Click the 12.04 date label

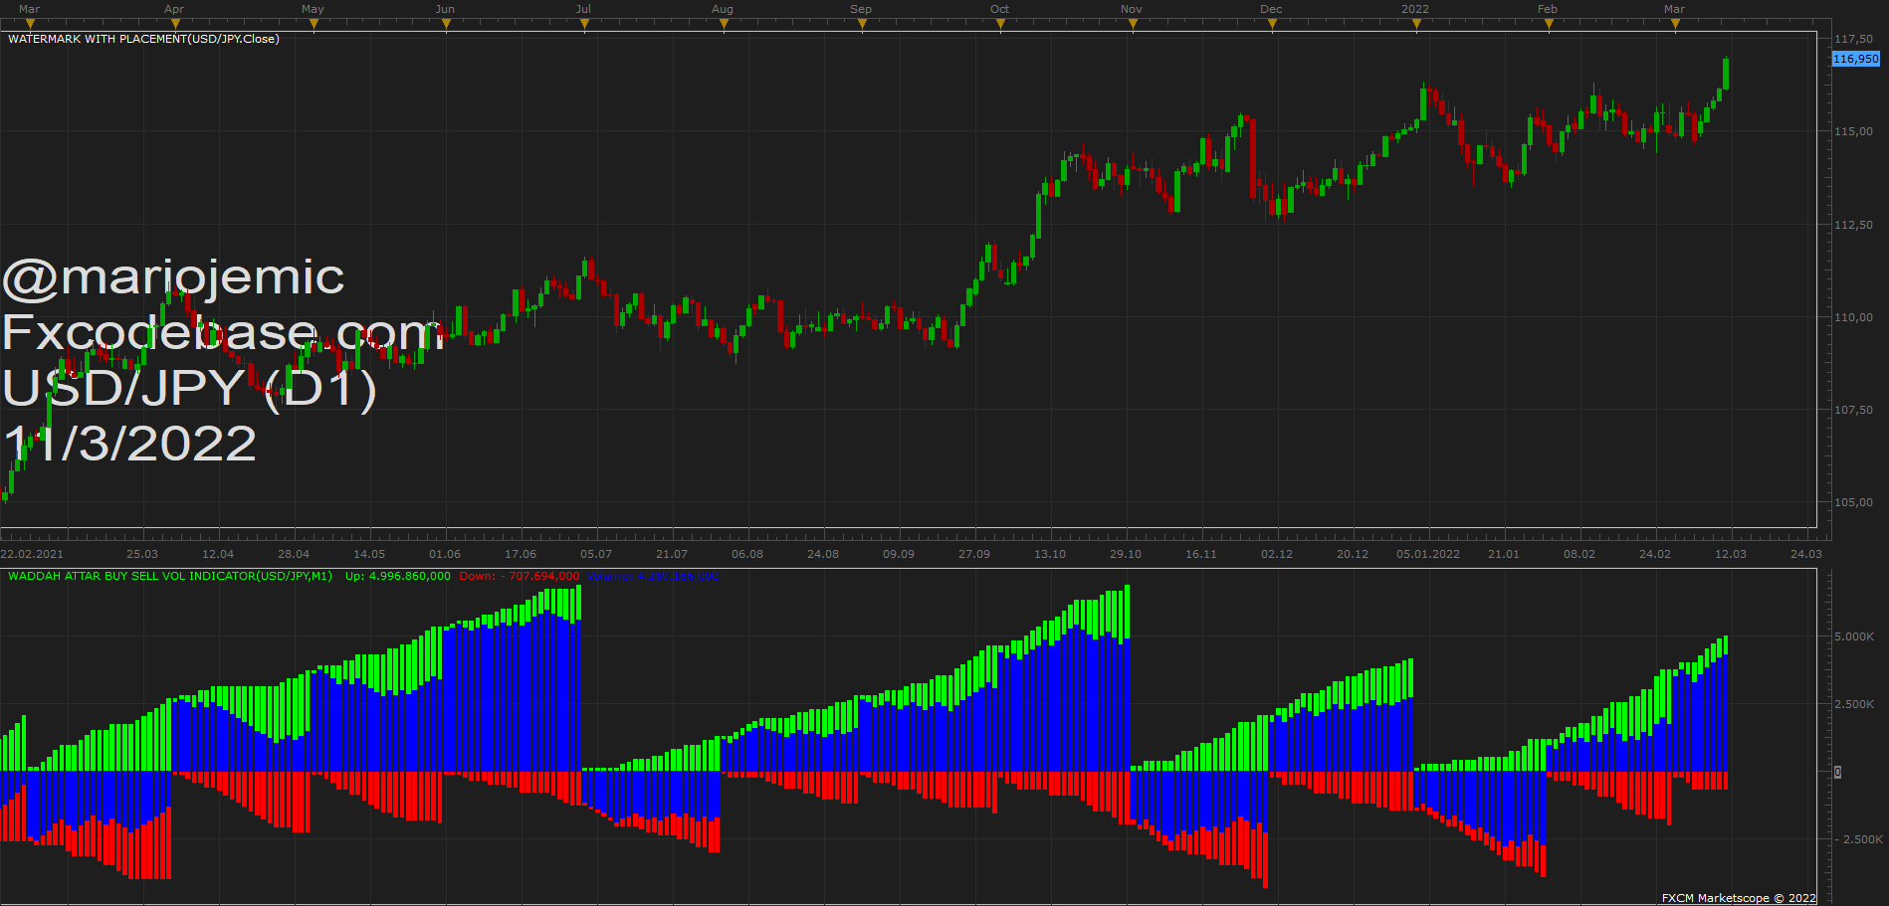(218, 554)
